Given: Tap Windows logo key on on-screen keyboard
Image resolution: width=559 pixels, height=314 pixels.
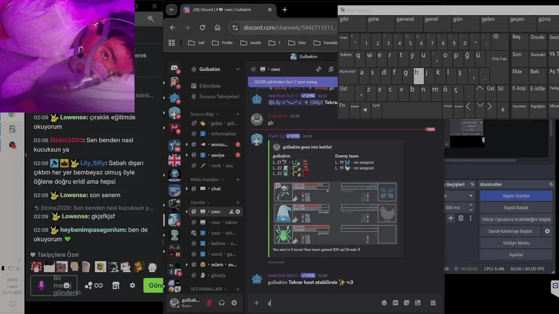Looking at the screenshot, I should coord(366,109).
